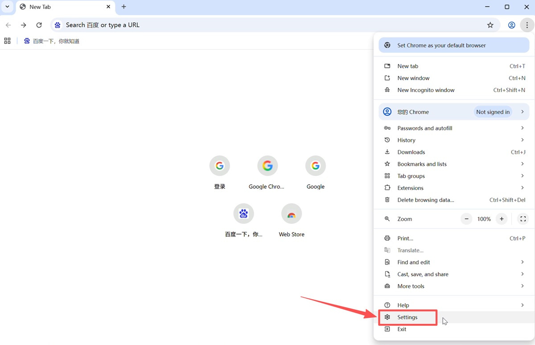The width and height of the screenshot is (535, 345).
Task: Click the address bar search field
Action: click(x=267, y=25)
